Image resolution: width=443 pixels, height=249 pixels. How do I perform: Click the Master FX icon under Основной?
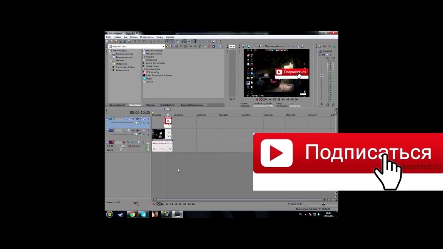[x=320, y=55]
